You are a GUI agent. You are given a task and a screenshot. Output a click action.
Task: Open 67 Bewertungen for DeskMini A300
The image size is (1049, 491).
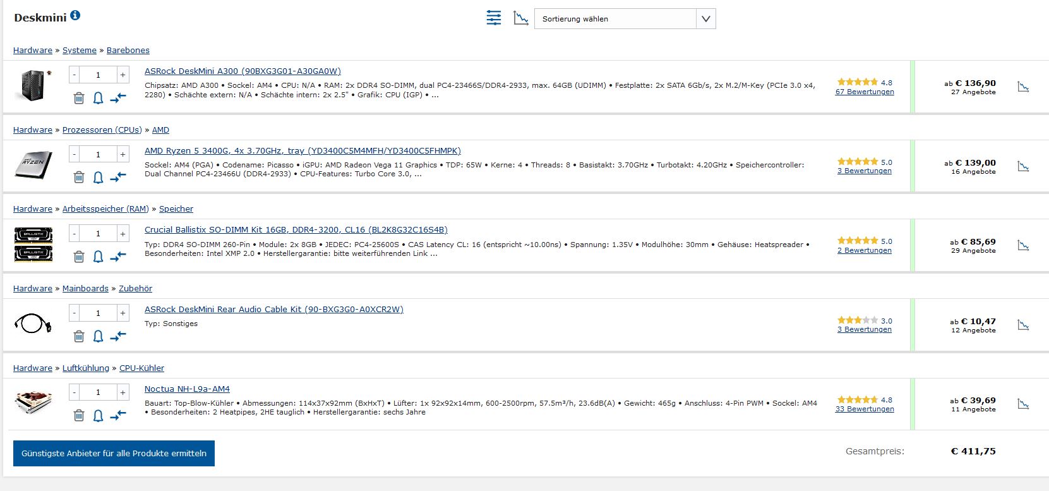point(865,92)
